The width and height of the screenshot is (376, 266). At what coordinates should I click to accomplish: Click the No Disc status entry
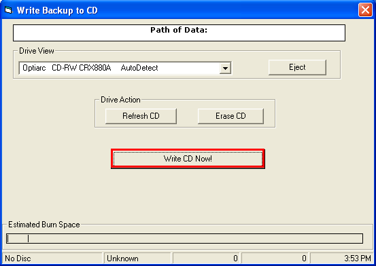(x=52, y=259)
